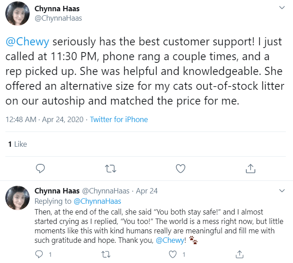This screenshot has height=263, width=293.
Task: Retweet the follow-up reply tweet
Action: pos(106,254)
